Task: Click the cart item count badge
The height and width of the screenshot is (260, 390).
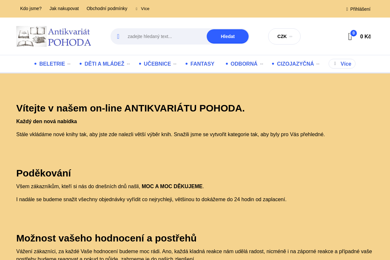Action: [353, 33]
